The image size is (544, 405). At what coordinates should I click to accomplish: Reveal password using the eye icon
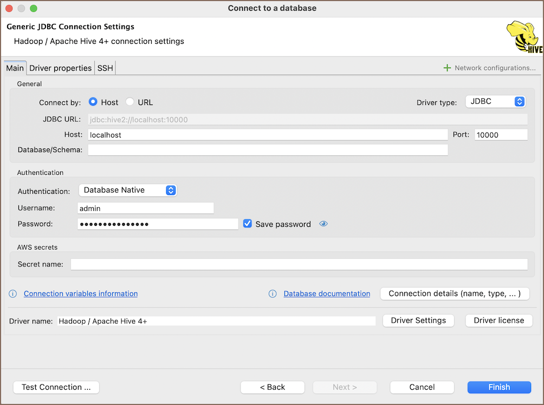[323, 224]
